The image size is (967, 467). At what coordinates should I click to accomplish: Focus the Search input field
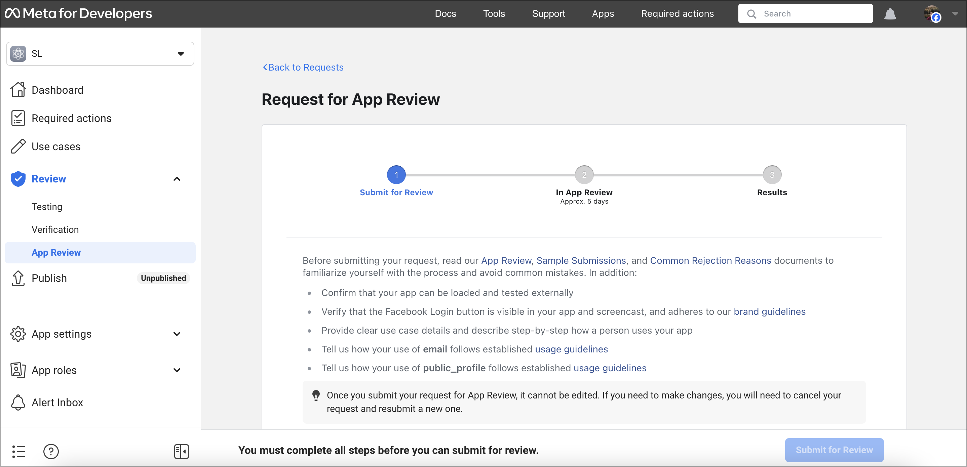(805, 14)
